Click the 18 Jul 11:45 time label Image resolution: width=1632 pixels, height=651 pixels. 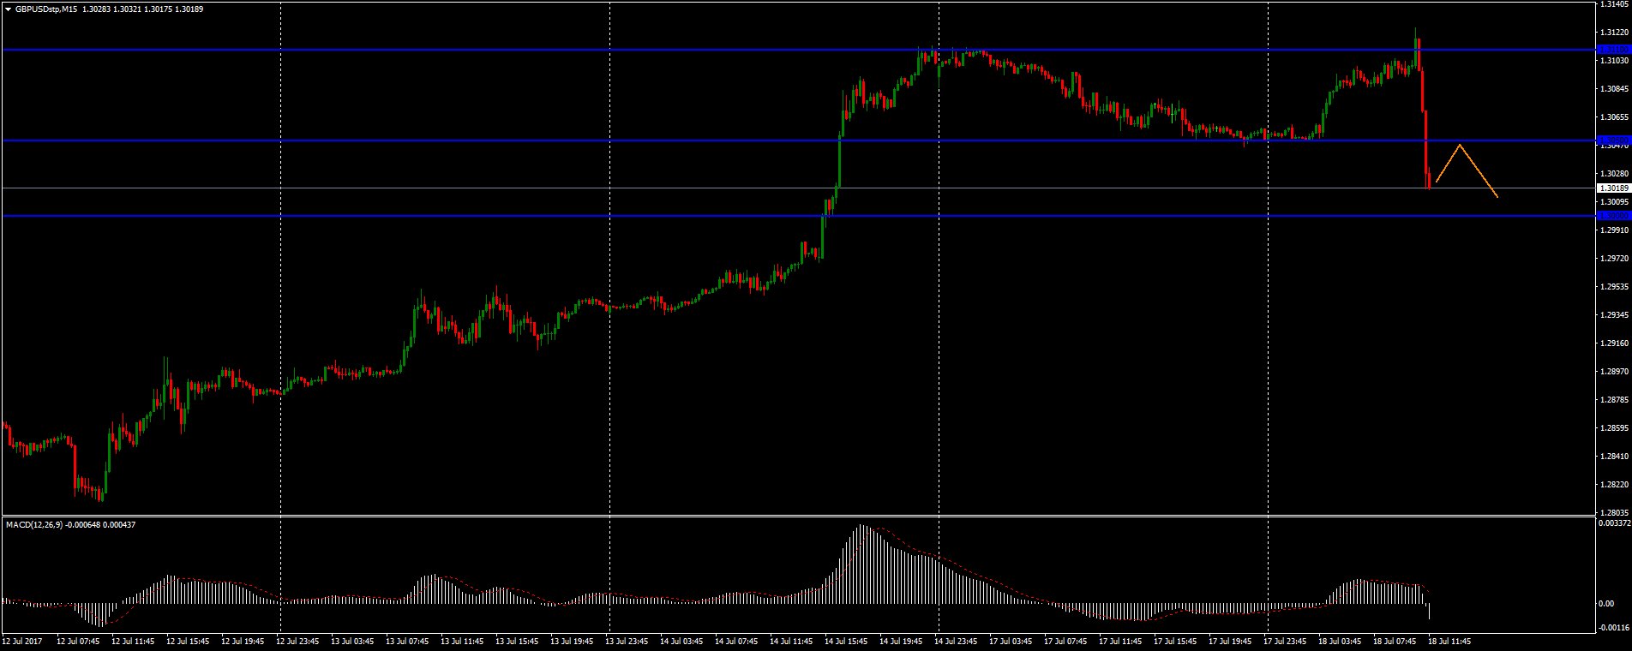pos(1449,641)
